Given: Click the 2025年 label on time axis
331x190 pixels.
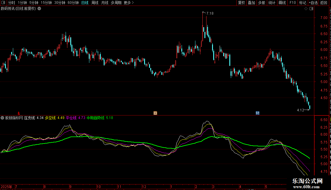Looking at the screenshot, I should pos(6,186).
